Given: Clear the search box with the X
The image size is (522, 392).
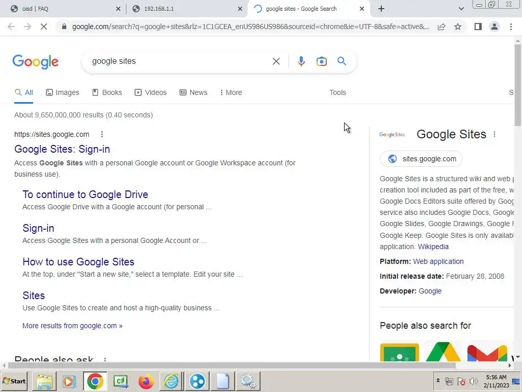Looking at the screenshot, I should (x=276, y=61).
